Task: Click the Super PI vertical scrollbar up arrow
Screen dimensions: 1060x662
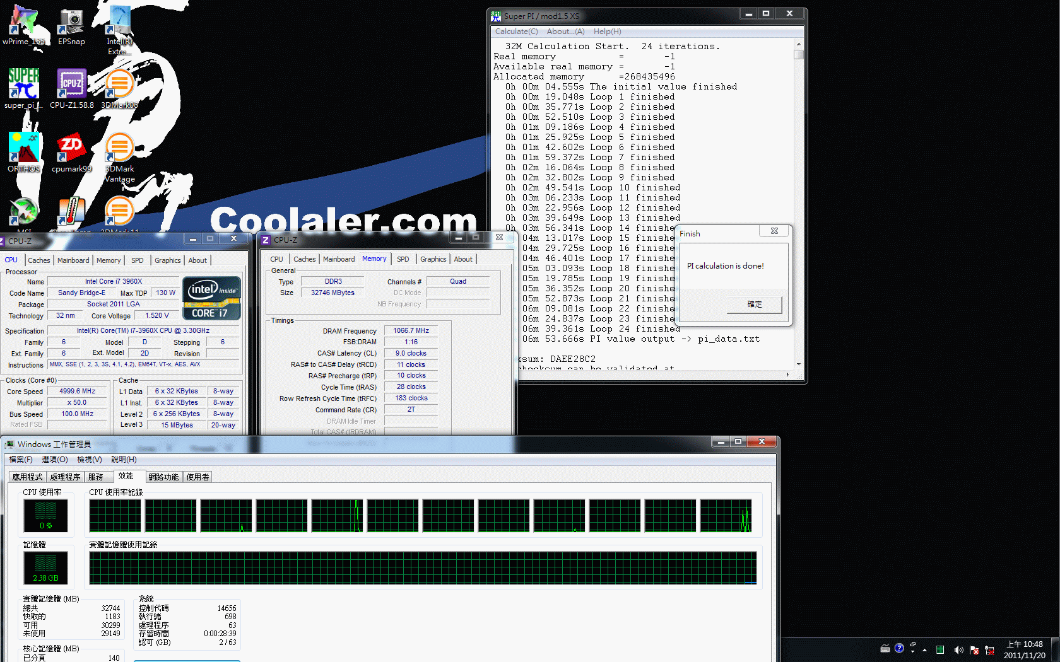Action: (x=799, y=44)
